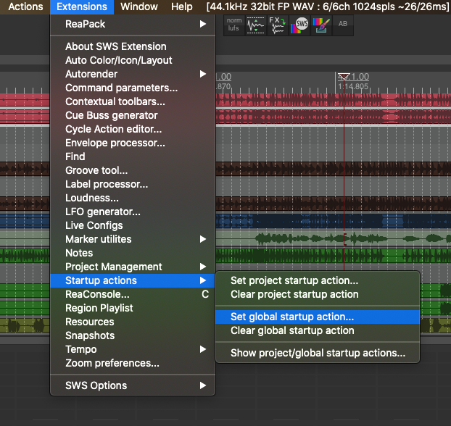The width and height of the screenshot is (451, 426).
Task: Select the top red audio item
Action: point(334,100)
